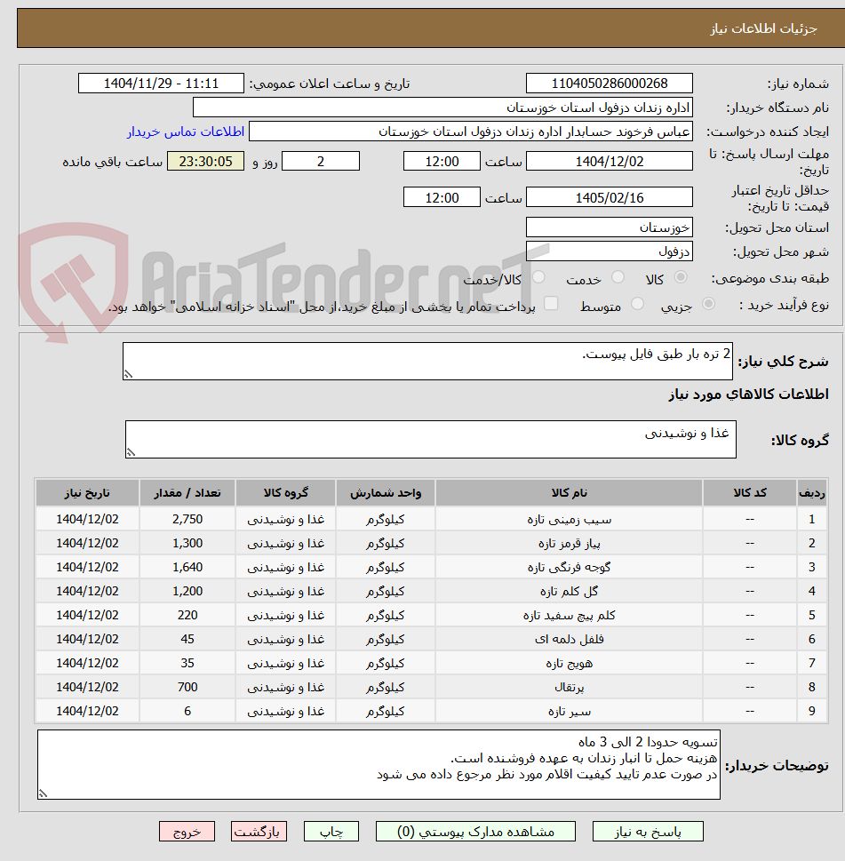Click the اطلاعات کالاهای مورد نیاز heading

pyautogui.click(x=748, y=395)
